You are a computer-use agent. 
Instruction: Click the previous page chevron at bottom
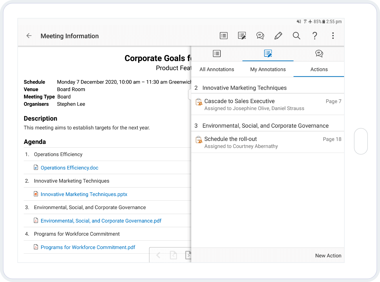(x=158, y=255)
